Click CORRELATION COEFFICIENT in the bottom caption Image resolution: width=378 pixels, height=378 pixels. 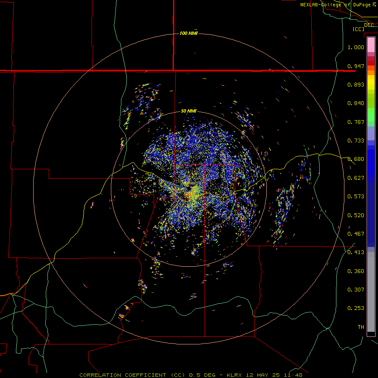[x=123, y=375]
